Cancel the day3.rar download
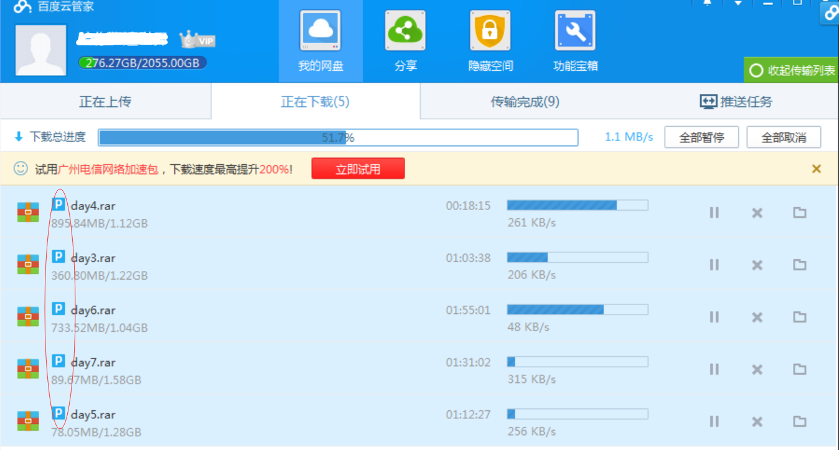The width and height of the screenshot is (839, 450). tap(757, 265)
